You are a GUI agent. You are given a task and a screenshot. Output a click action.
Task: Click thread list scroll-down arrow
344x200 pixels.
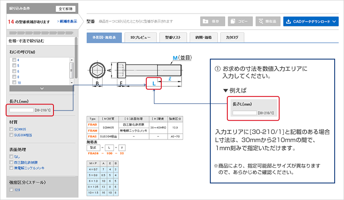[x=72, y=83]
